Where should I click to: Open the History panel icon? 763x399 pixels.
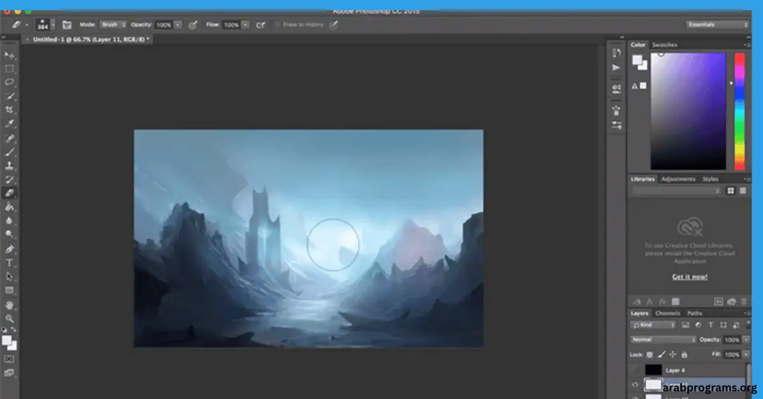click(616, 53)
